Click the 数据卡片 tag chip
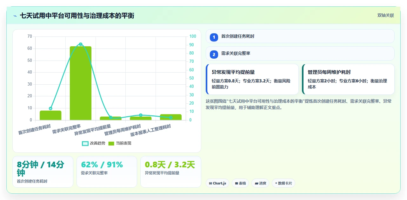 point(284,183)
